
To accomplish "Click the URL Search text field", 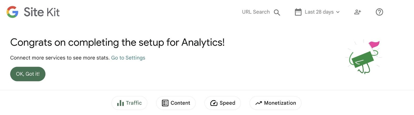I will click(256, 12).
